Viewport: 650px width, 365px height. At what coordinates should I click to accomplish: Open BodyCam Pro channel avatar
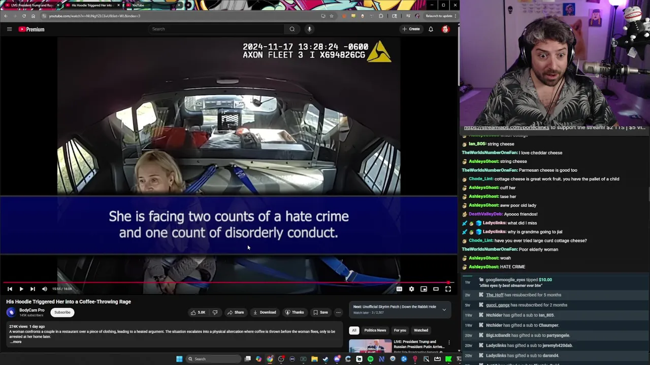tap(11, 312)
